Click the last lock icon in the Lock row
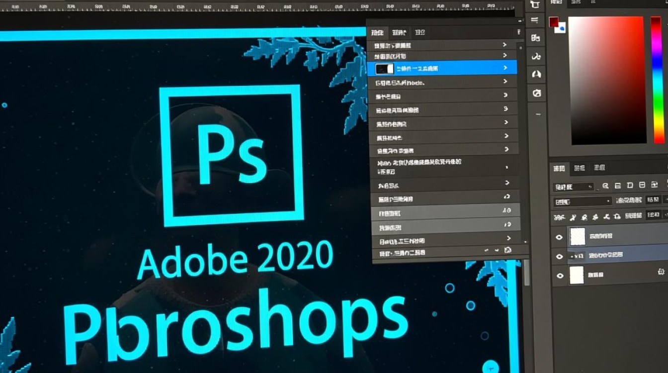Viewport: 668px width, 373px height. pos(617,216)
